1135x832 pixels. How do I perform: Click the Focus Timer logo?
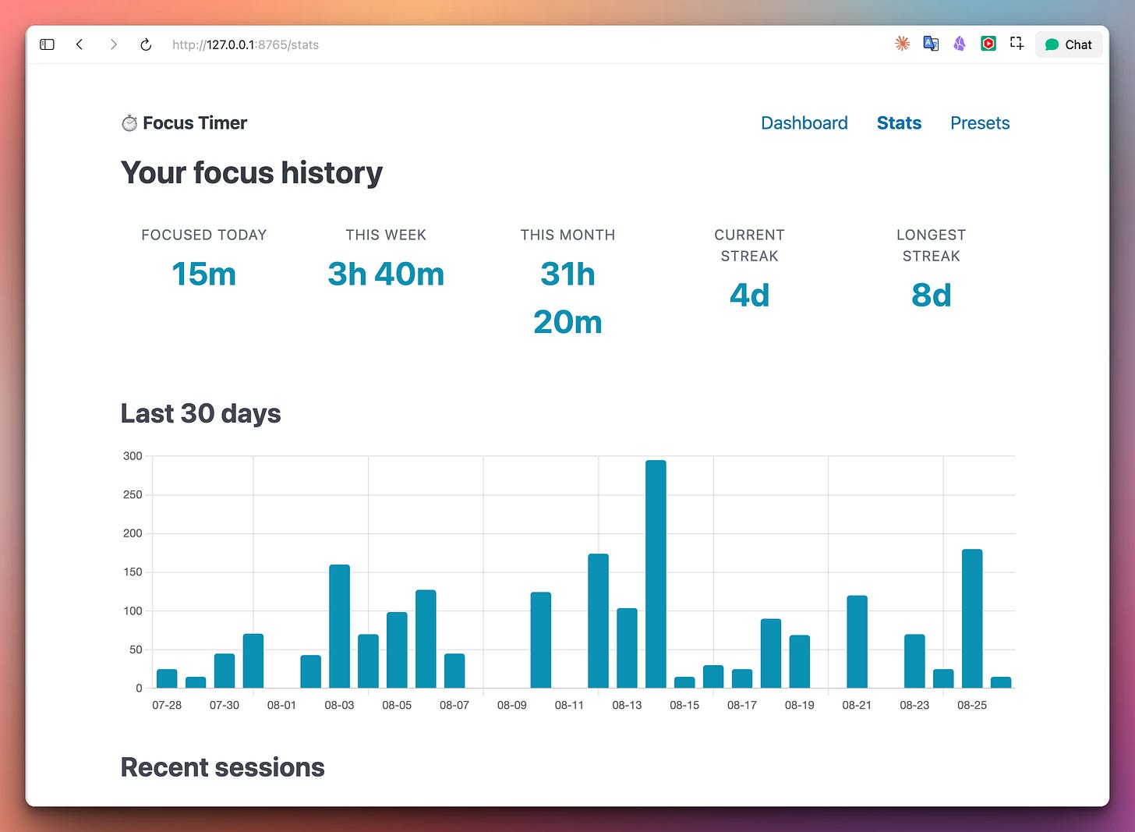tap(184, 123)
